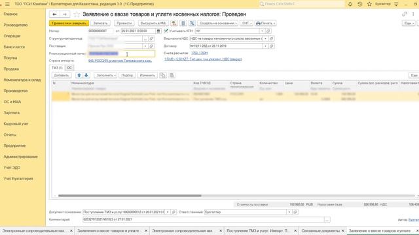This screenshot has width=419, height=235.
Task: Toggle the Учитывать КПН checkbox
Action: pyautogui.click(x=166, y=31)
